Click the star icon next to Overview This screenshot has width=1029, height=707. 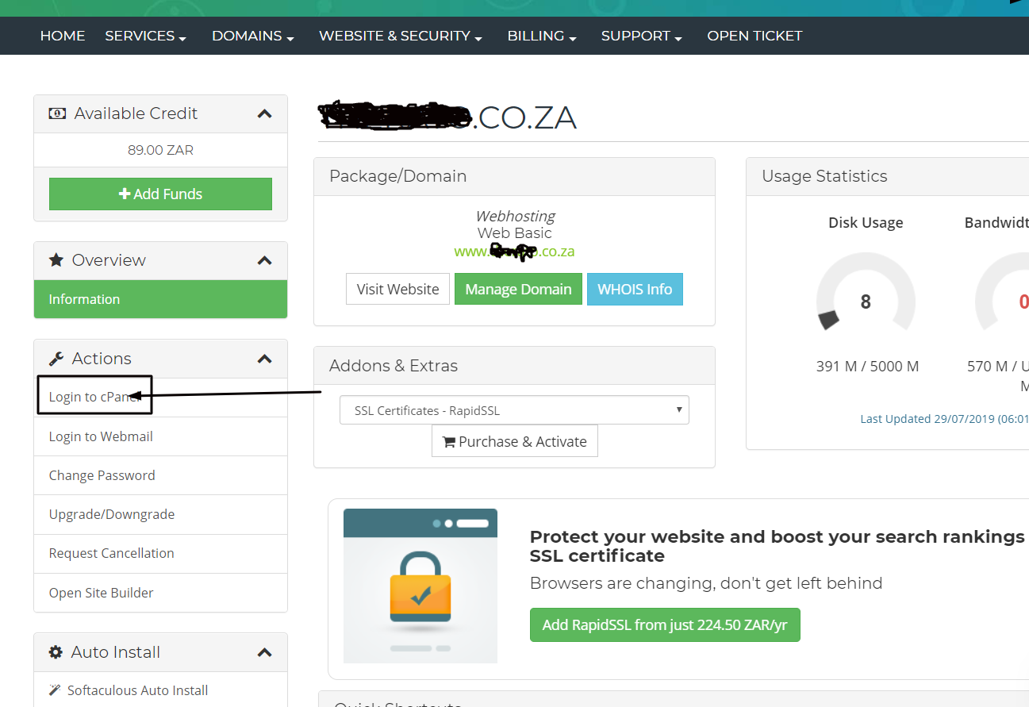[56, 260]
